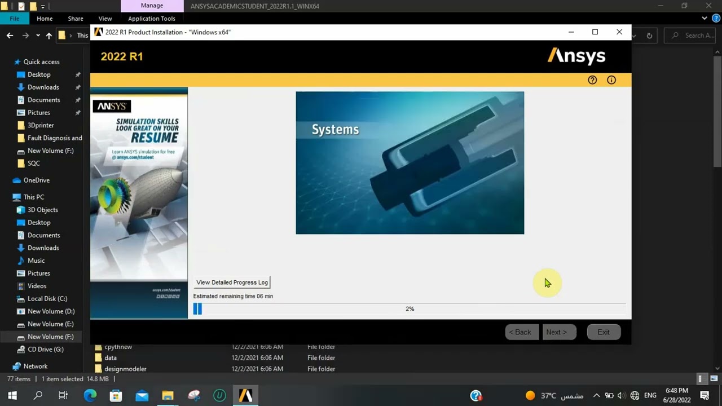Open pinned Pictures under Quick access
The width and height of the screenshot is (722, 406).
pos(39,113)
